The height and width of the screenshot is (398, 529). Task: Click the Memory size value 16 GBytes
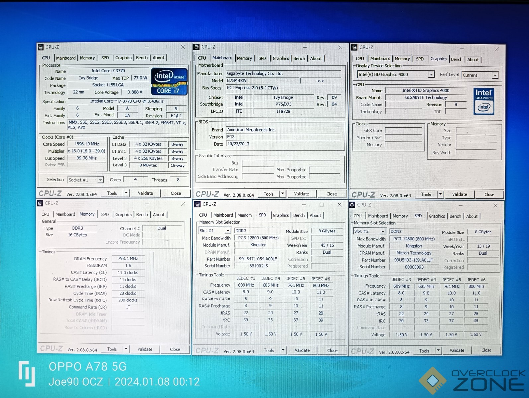click(77, 235)
